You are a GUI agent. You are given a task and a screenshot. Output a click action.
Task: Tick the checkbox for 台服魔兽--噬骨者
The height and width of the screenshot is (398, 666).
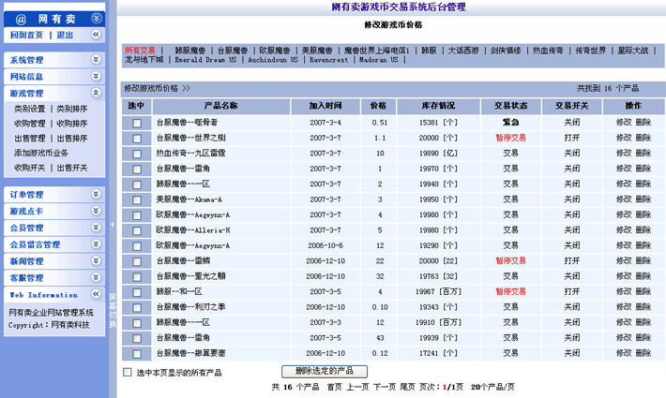click(x=137, y=123)
